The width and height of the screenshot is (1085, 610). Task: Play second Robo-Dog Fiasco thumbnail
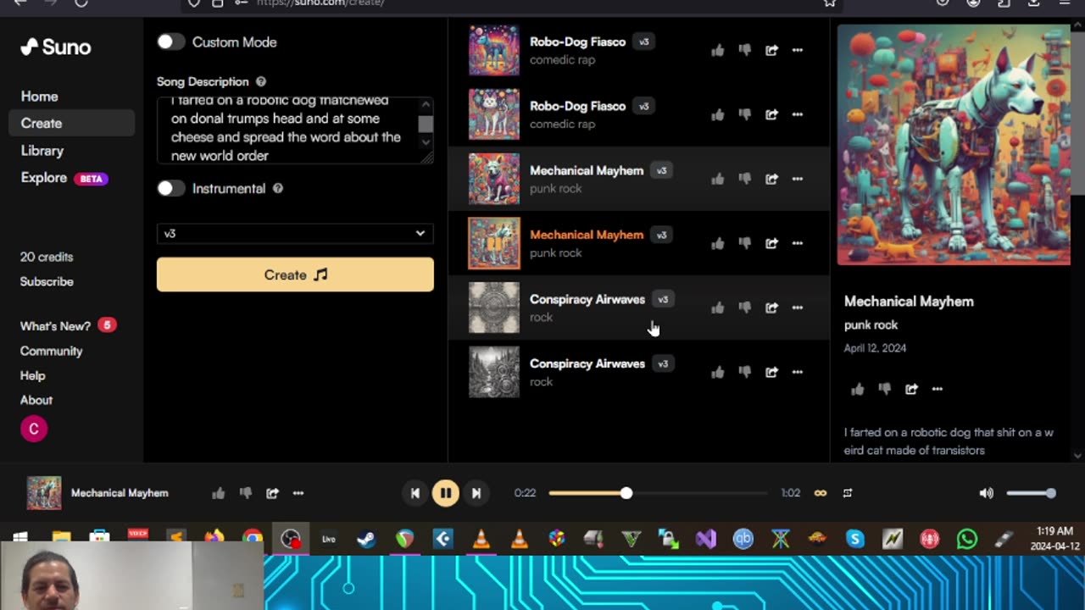click(494, 114)
